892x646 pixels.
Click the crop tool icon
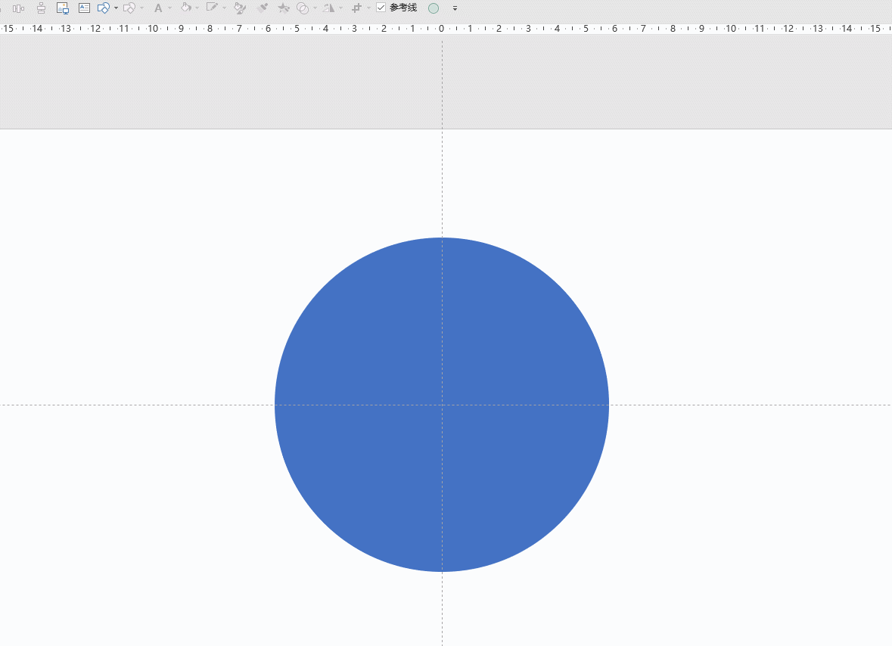356,8
